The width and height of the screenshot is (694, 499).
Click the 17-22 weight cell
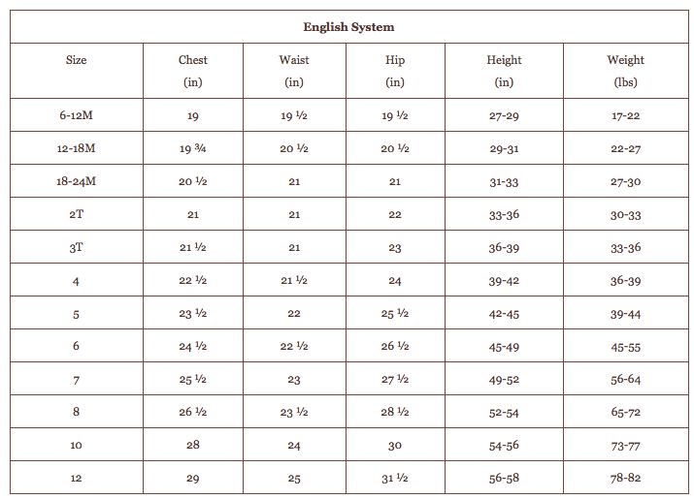point(625,115)
